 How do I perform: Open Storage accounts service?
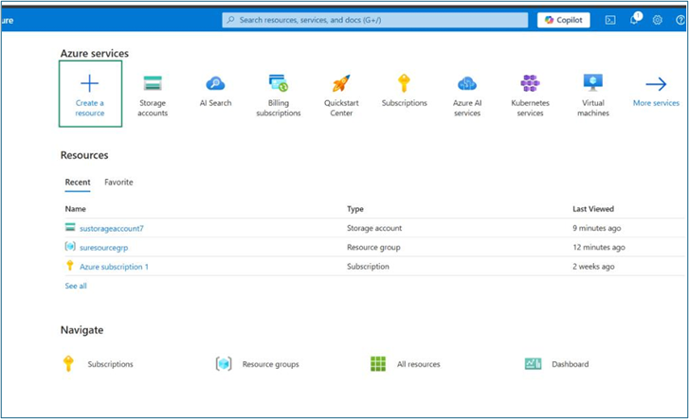click(x=153, y=96)
